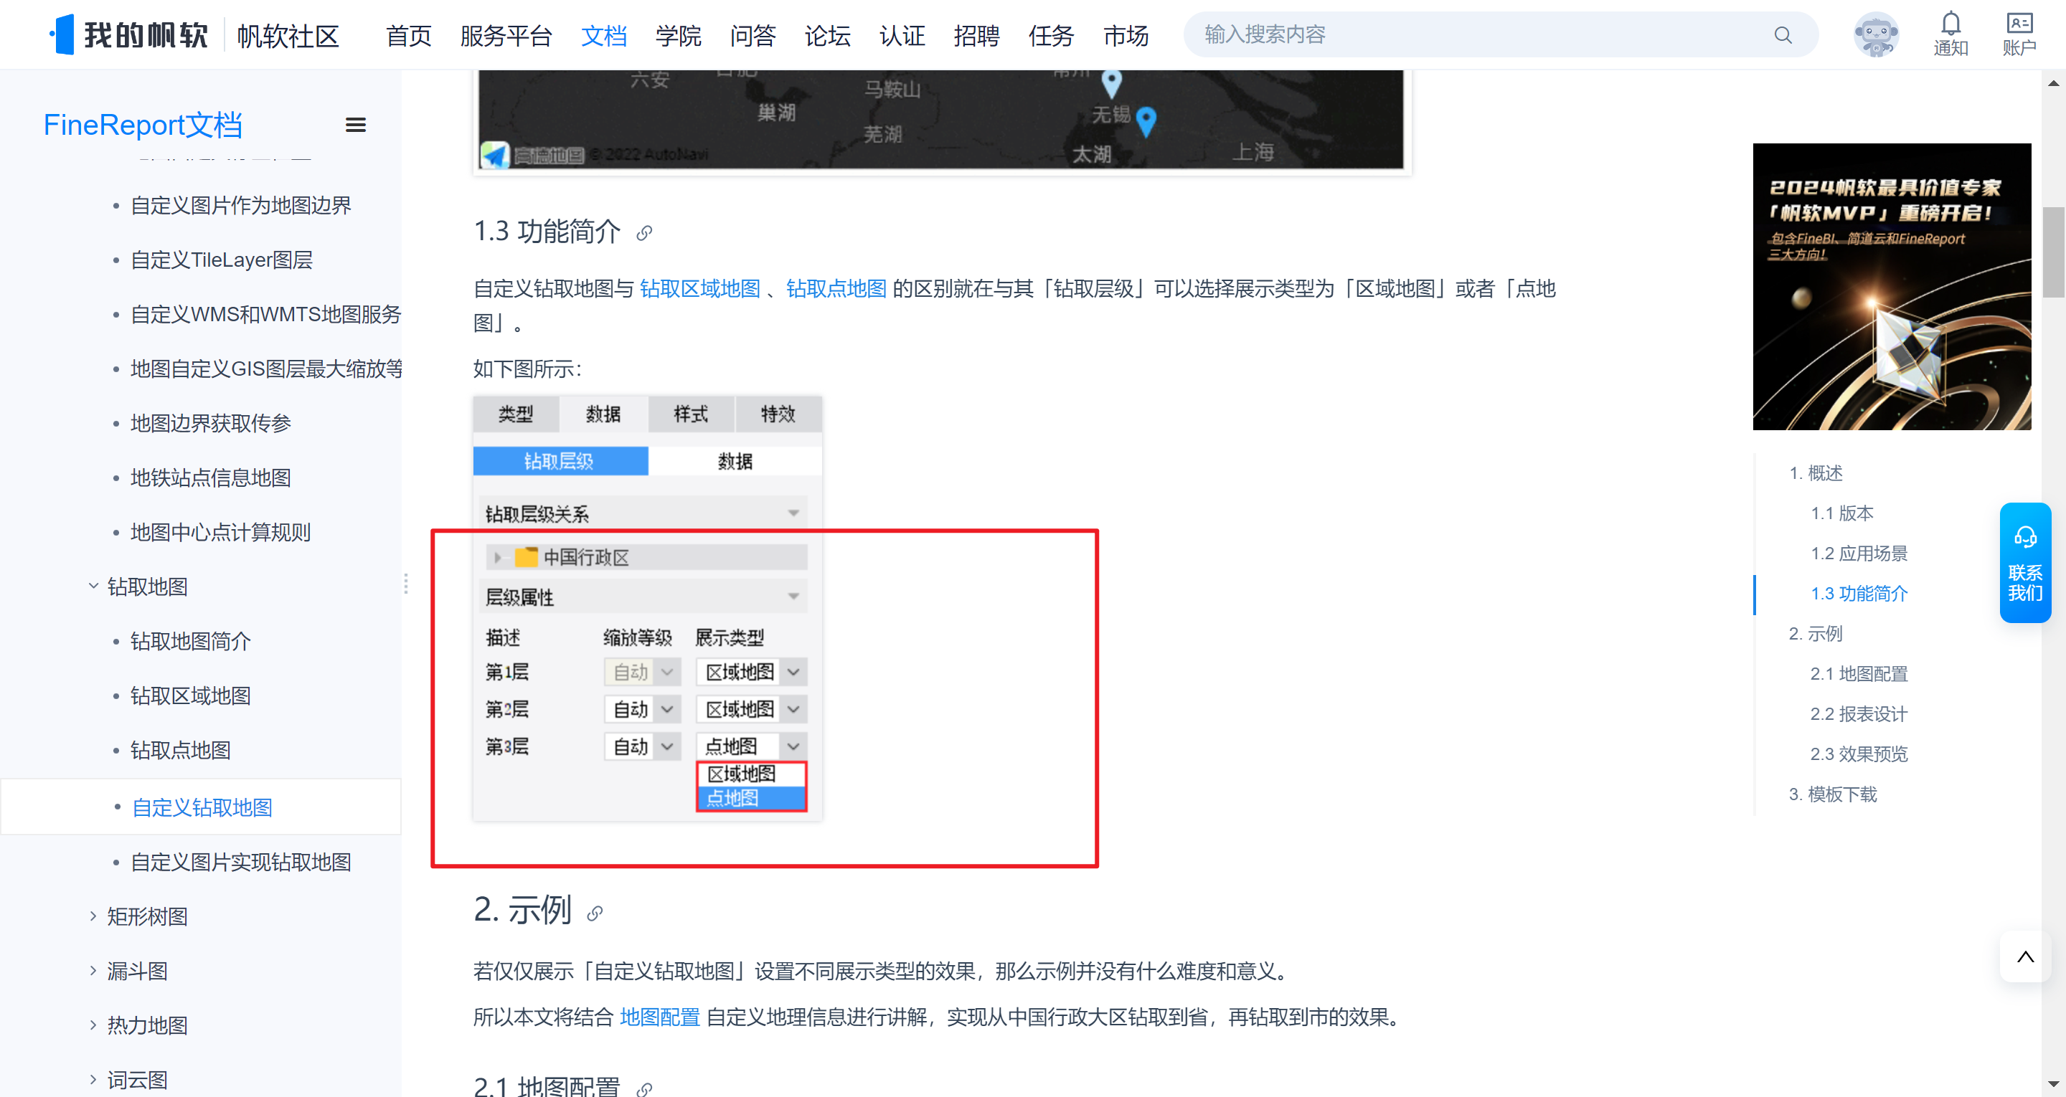Screen dimensions: 2066x1097
Task: Open 招聘 in the top navigation
Action: point(977,35)
